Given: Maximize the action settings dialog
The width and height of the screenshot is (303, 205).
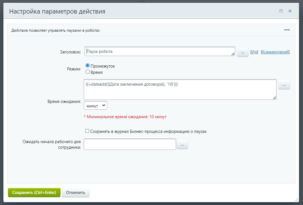Looking at the screenshot, I should coord(281,11).
